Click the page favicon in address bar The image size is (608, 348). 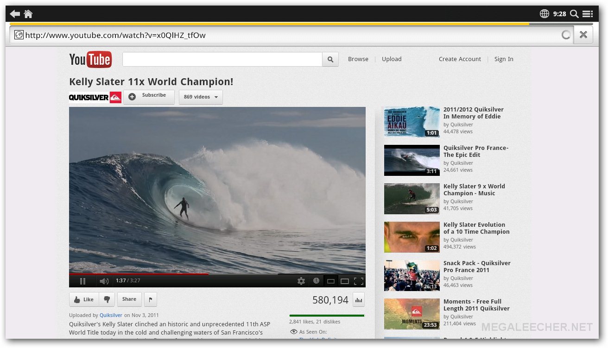tap(19, 35)
